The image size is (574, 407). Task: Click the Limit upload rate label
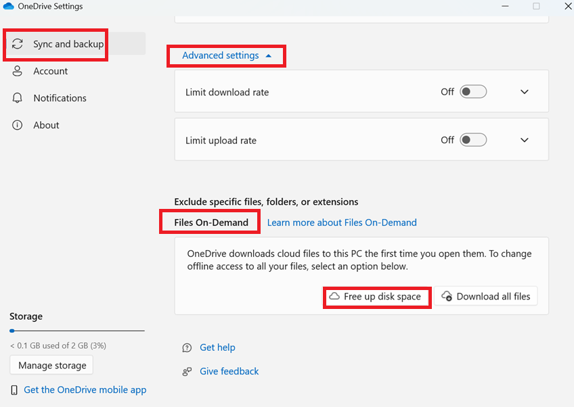coord(221,141)
